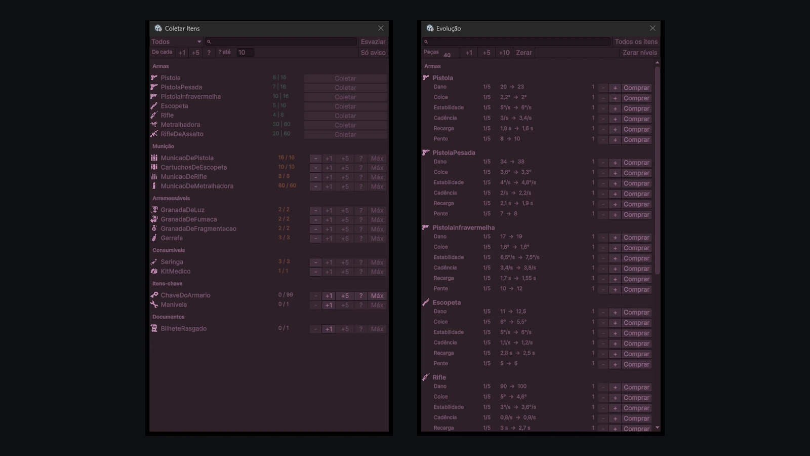Click the '? até' value field showing 10
The height and width of the screenshot is (456, 810).
point(246,52)
